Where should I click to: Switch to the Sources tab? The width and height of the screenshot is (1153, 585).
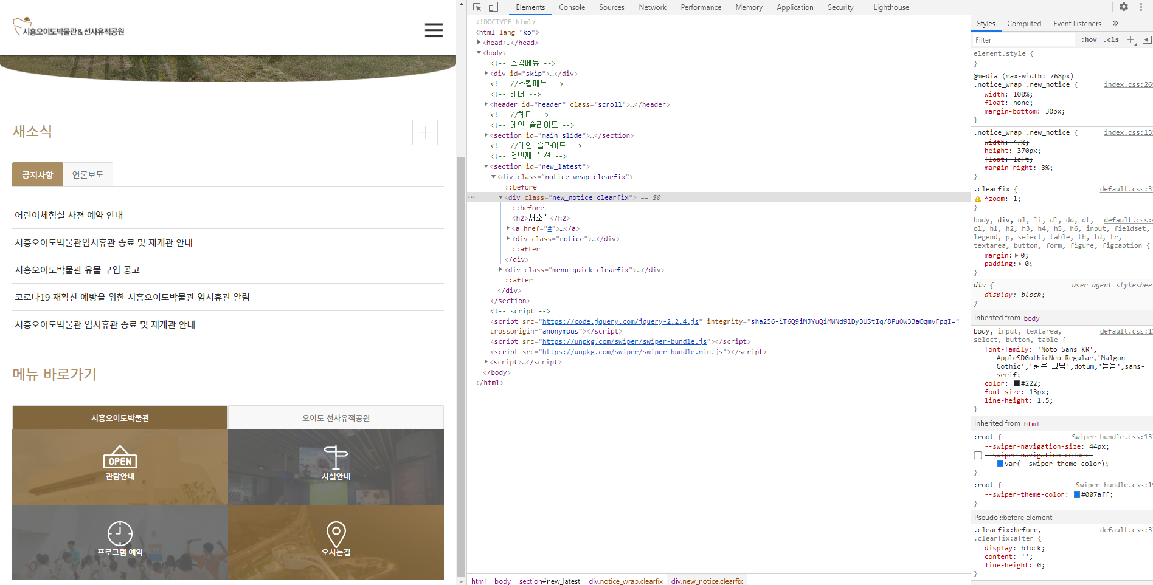pyautogui.click(x=611, y=7)
